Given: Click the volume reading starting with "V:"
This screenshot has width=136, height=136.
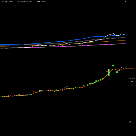Looking at the screenshot, I should click(131, 82).
